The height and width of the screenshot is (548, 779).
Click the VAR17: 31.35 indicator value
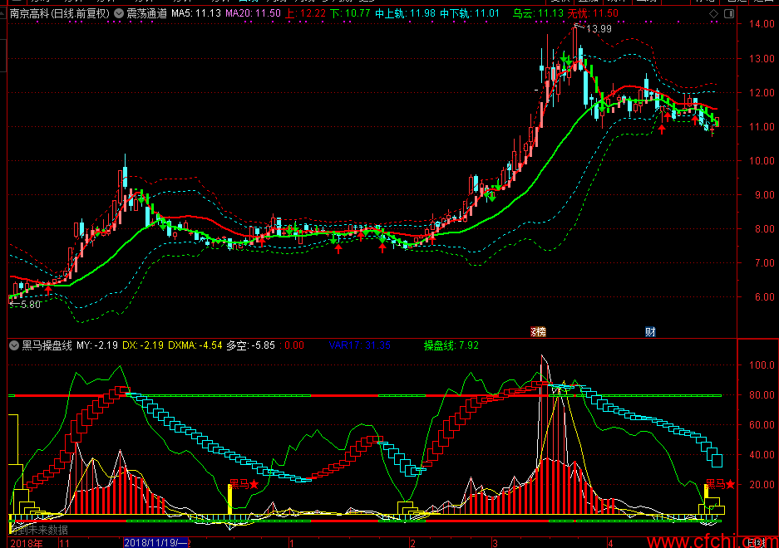(360, 345)
